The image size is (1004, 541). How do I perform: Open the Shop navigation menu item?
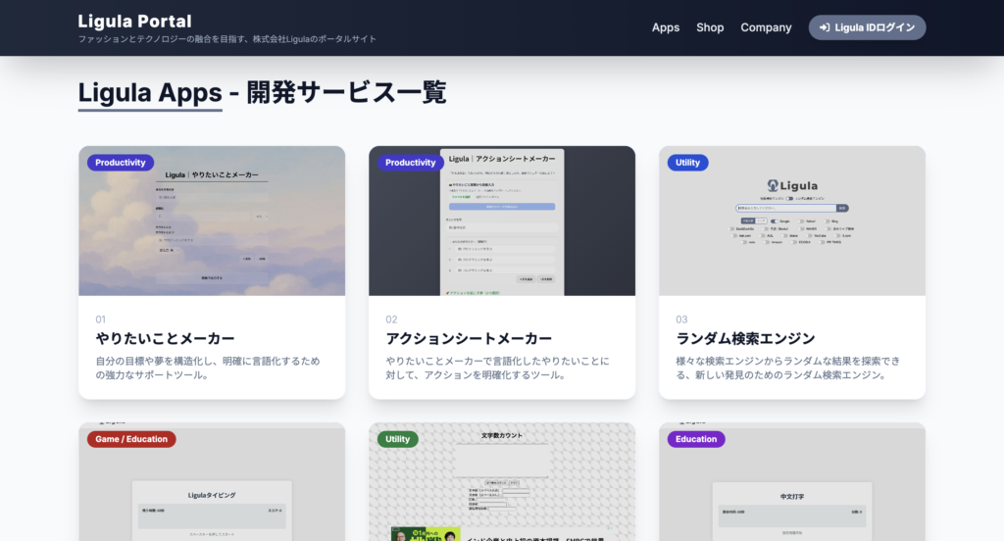[710, 27]
